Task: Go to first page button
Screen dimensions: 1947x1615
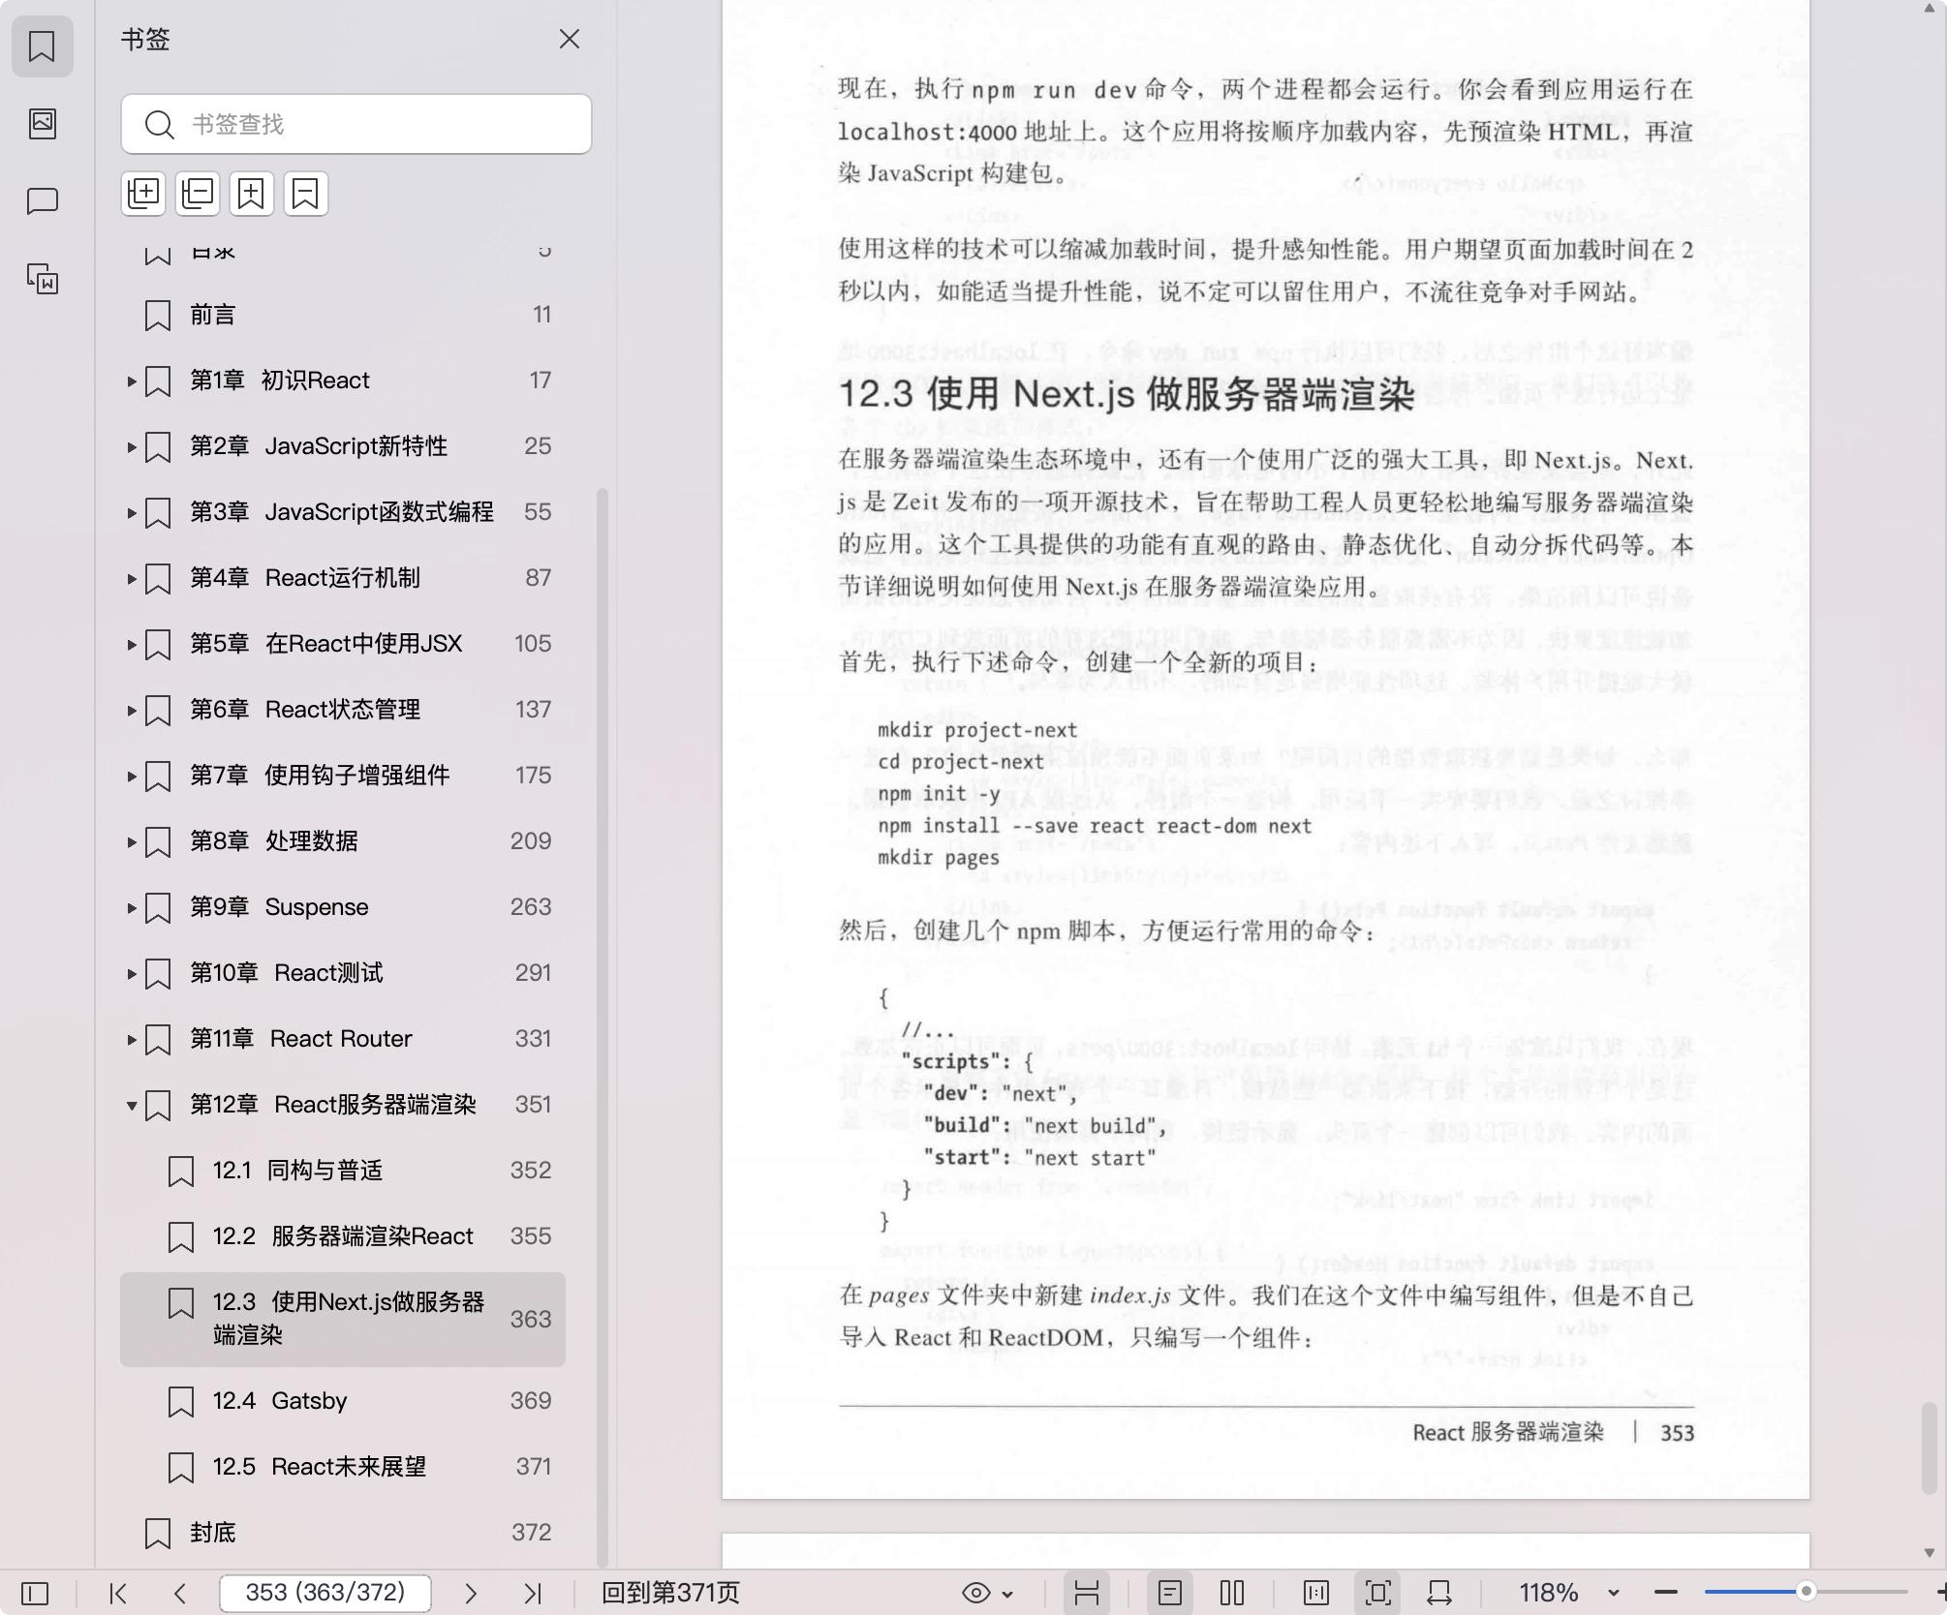Action: (118, 1593)
